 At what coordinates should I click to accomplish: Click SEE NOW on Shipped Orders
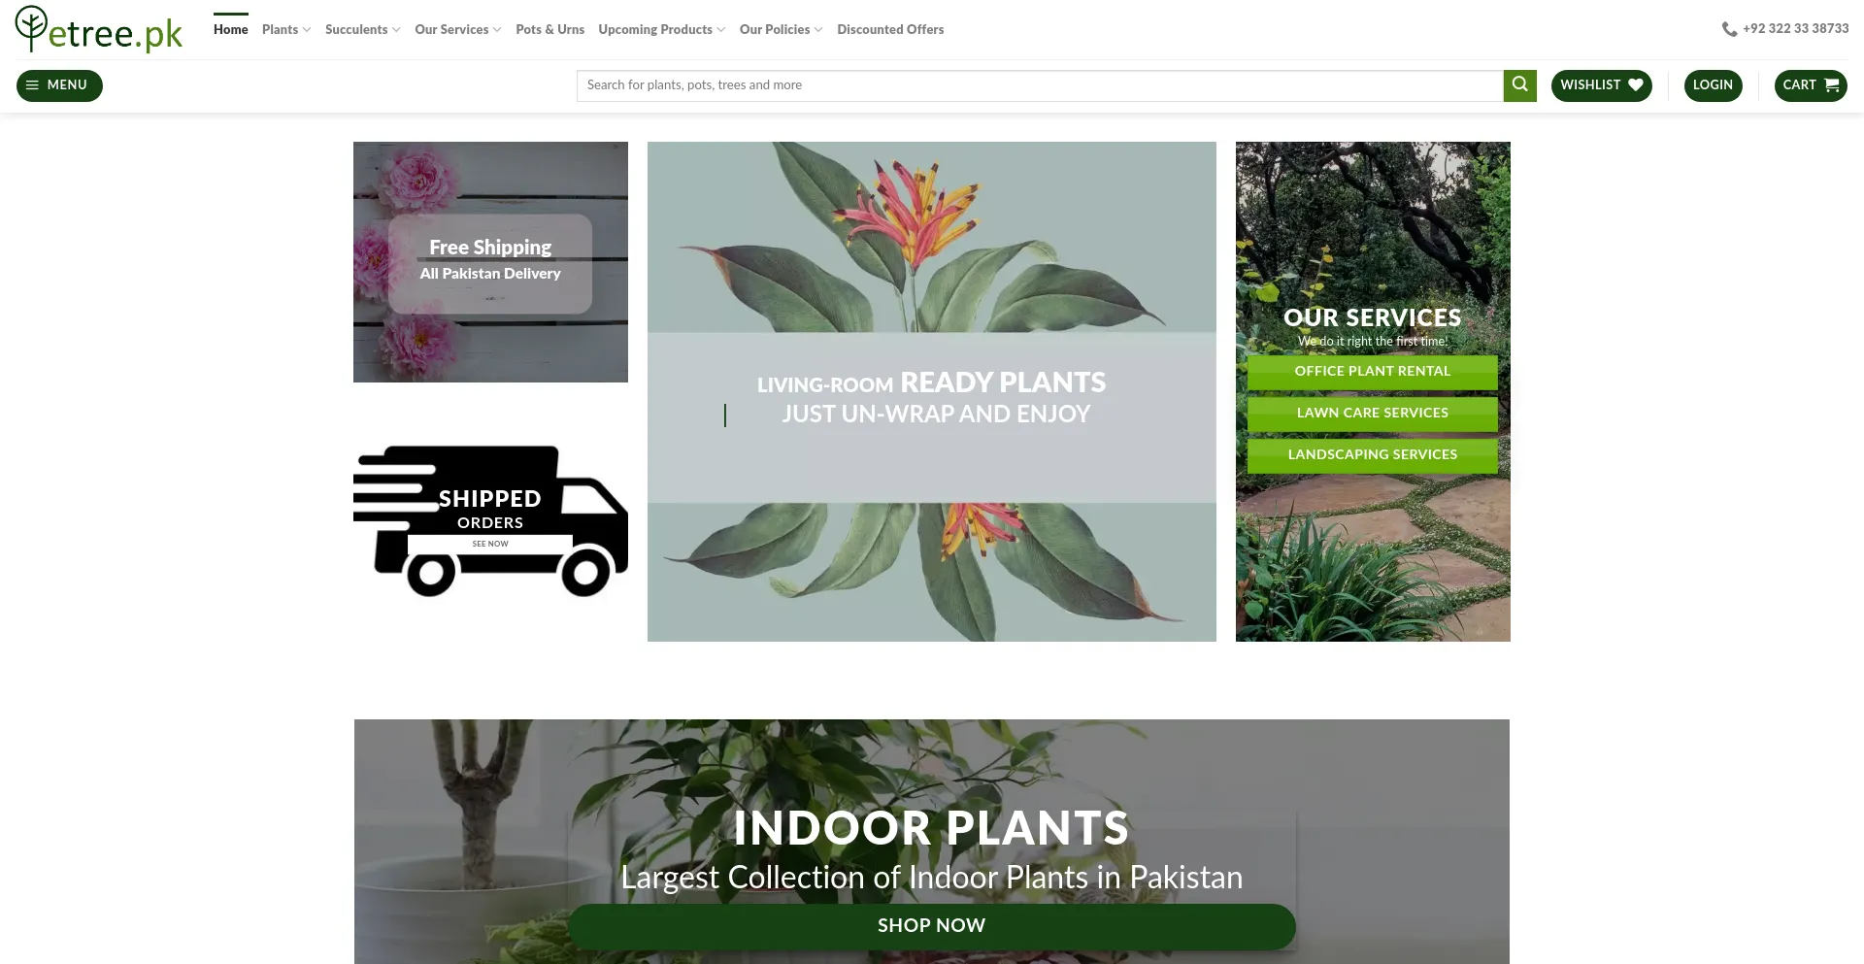coord(490,544)
